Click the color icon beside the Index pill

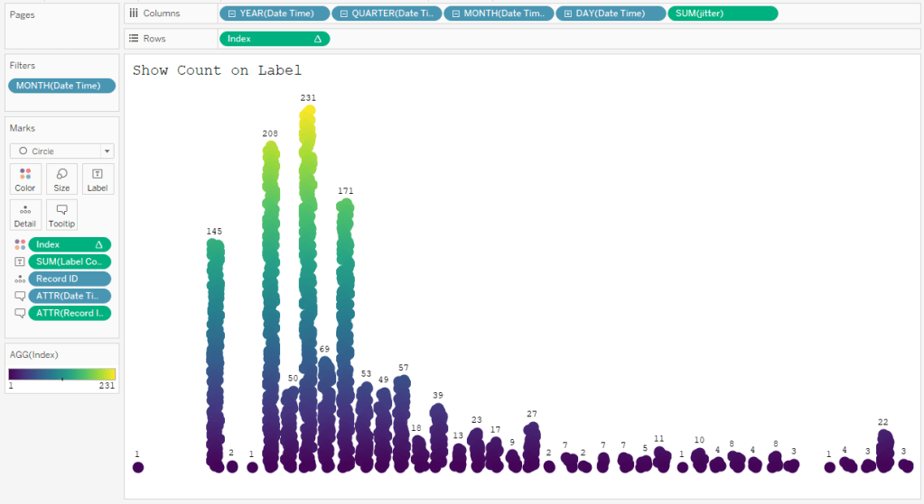pos(20,244)
